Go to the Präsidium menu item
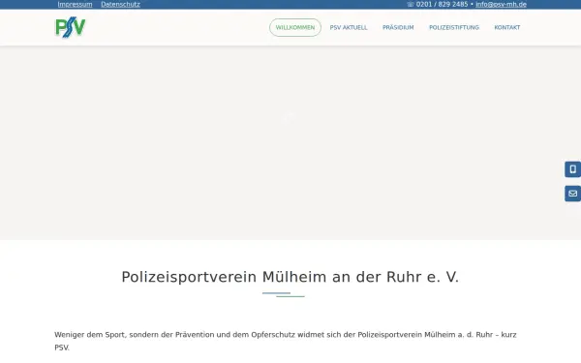Screen dimensions: 581x363 pyautogui.click(x=398, y=27)
